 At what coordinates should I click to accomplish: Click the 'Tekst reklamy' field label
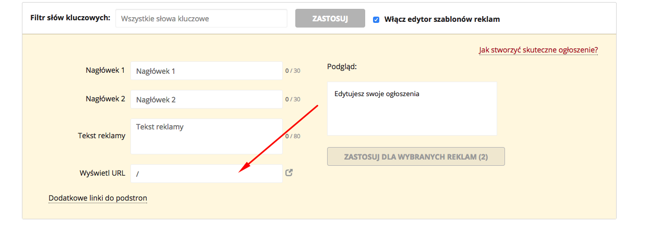101,136
